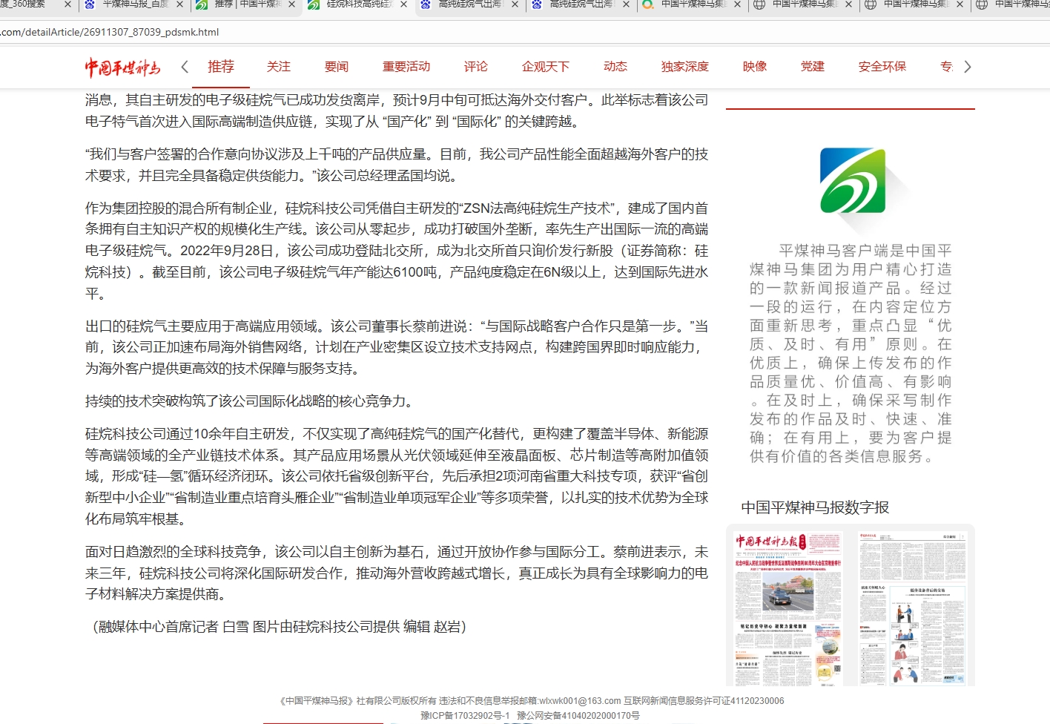Viewport: 1050px width, 724px height.
Task: Go to the 要闻 section
Action: pos(337,67)
